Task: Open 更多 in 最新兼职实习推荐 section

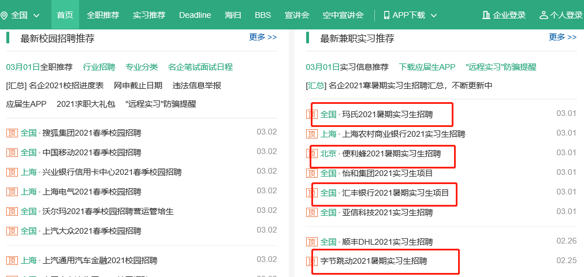Action: (x=563, y=37)
